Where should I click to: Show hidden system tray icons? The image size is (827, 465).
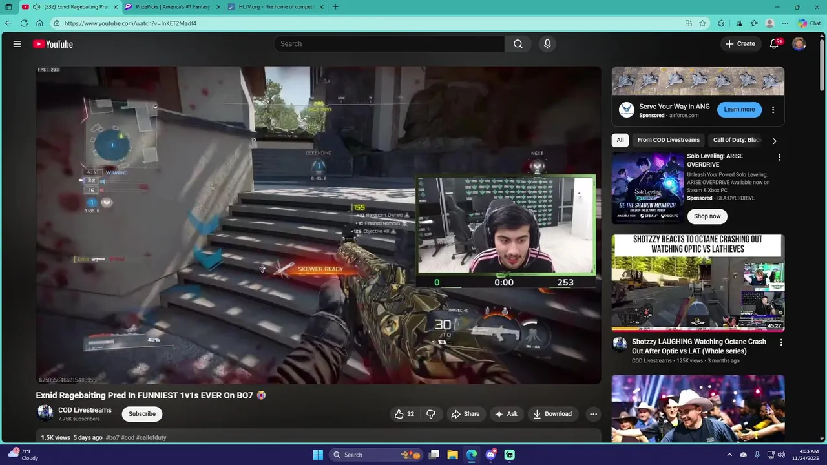click(x=729, y=455)
